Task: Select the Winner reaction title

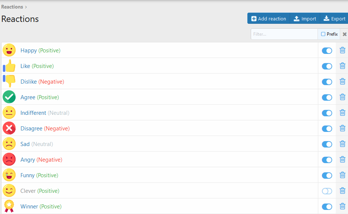Action: pos(29,207)
